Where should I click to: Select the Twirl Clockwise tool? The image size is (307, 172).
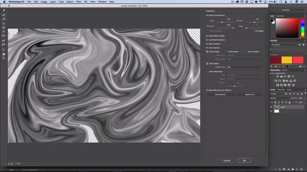(x=3, y=23)
